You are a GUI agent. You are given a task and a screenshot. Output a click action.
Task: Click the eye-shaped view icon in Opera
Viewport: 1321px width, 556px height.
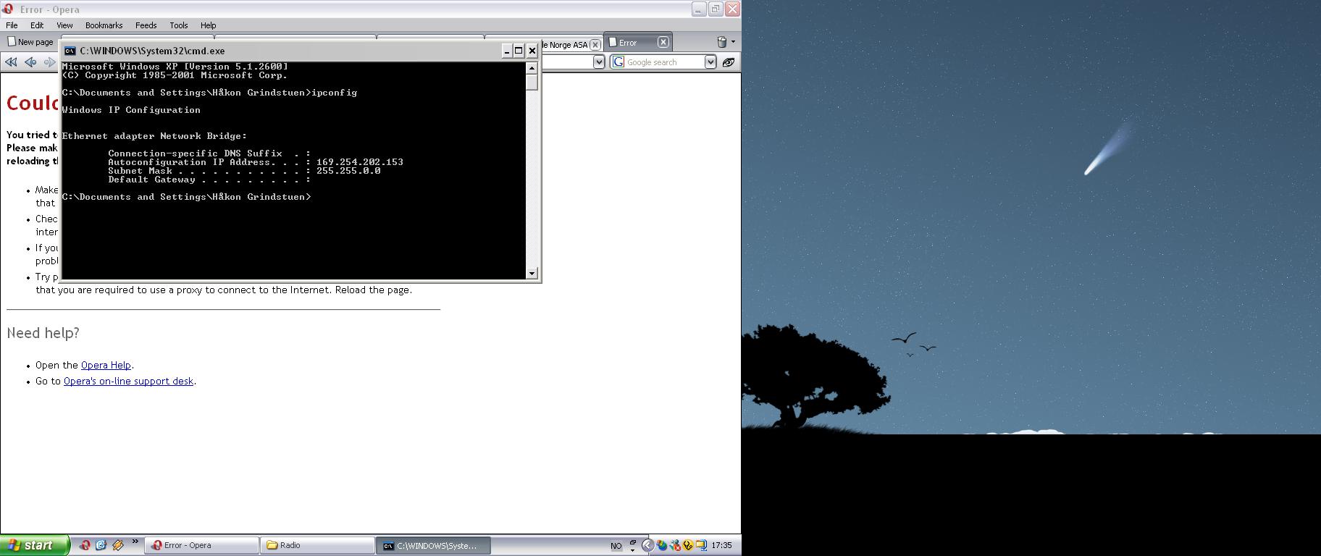729,62
